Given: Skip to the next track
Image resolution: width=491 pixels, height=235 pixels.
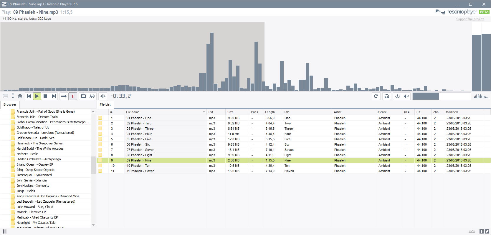Looking at the screenshot, I should coord(54,96).
